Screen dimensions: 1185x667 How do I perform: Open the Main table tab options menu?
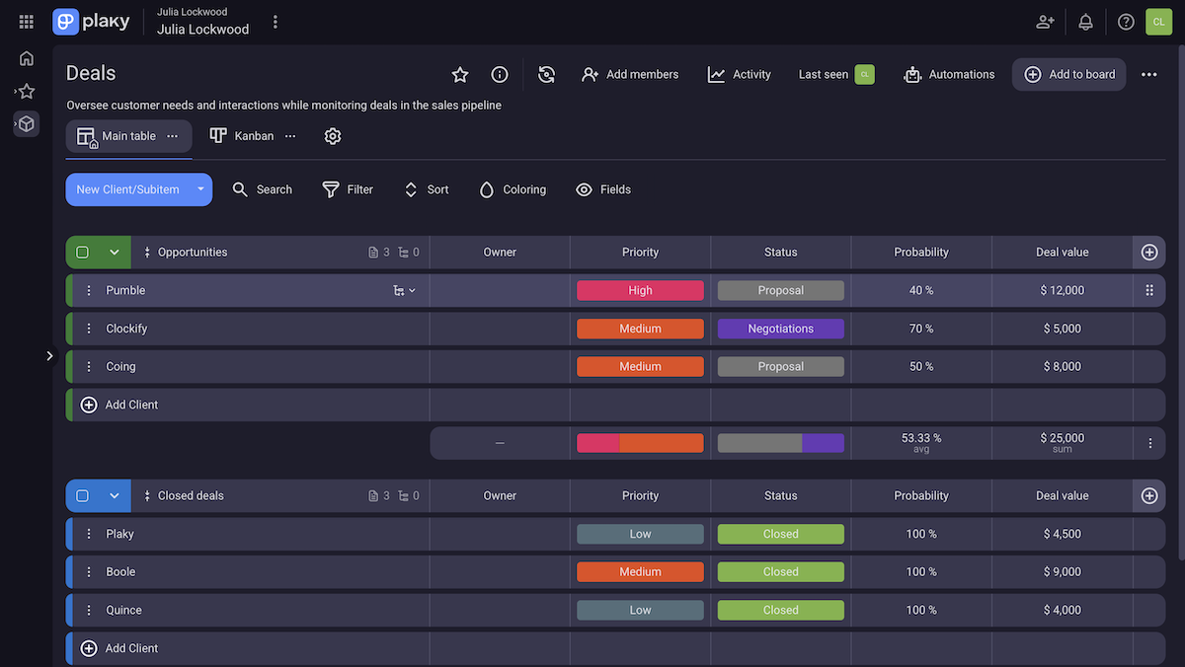173,135
